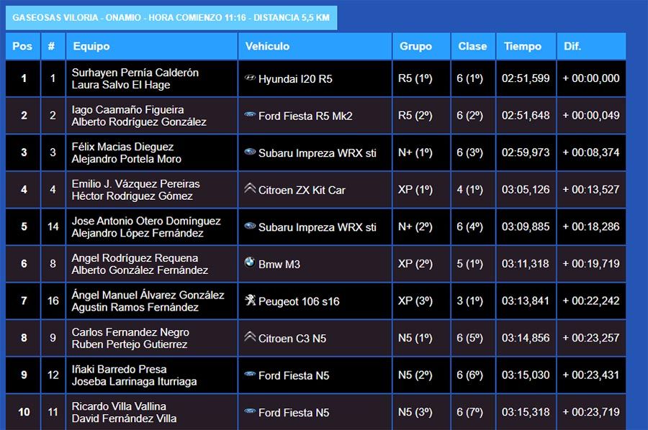Click the Citroen logo beside ZX Kit Car
The height and width of the screenshot is (430, 648).
click(250, 189)
